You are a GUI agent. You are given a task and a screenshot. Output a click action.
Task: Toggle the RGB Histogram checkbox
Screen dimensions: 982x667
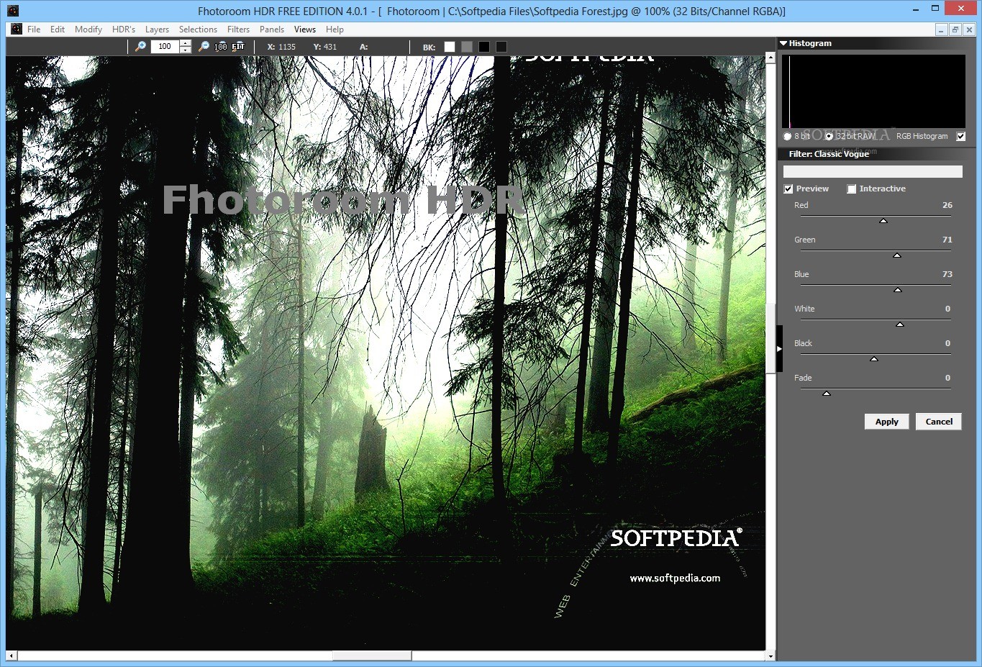click(x=960, y=136)
